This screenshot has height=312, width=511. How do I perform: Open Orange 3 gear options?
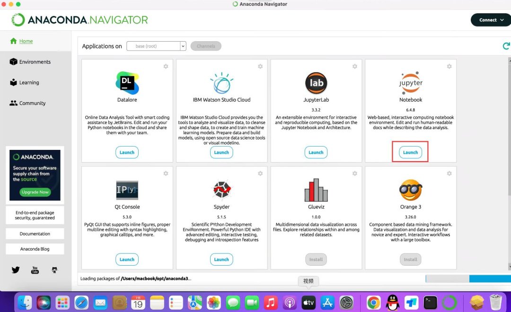click(x=449, y=173)
